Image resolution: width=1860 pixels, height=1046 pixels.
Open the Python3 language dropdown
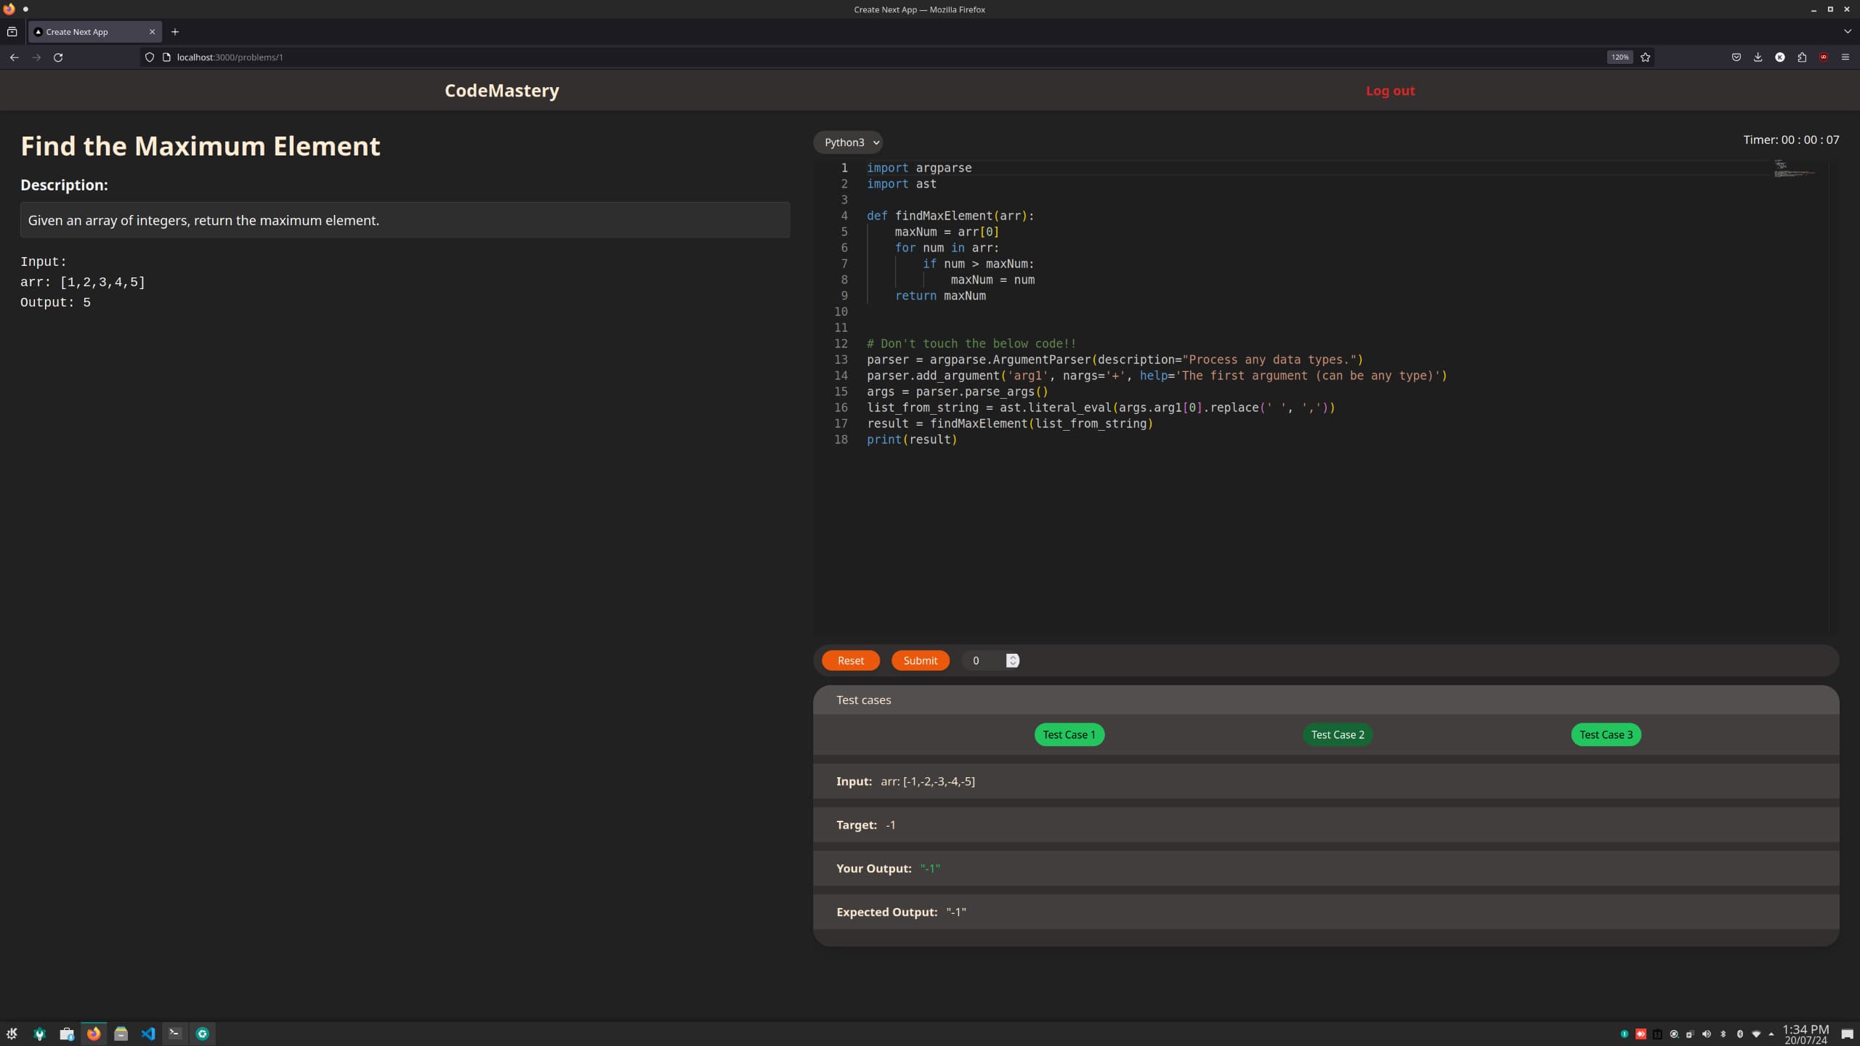coord(848,142)
